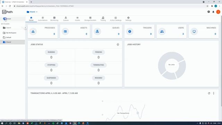Open the Shared folder dropdown in header

coord(32,12)
